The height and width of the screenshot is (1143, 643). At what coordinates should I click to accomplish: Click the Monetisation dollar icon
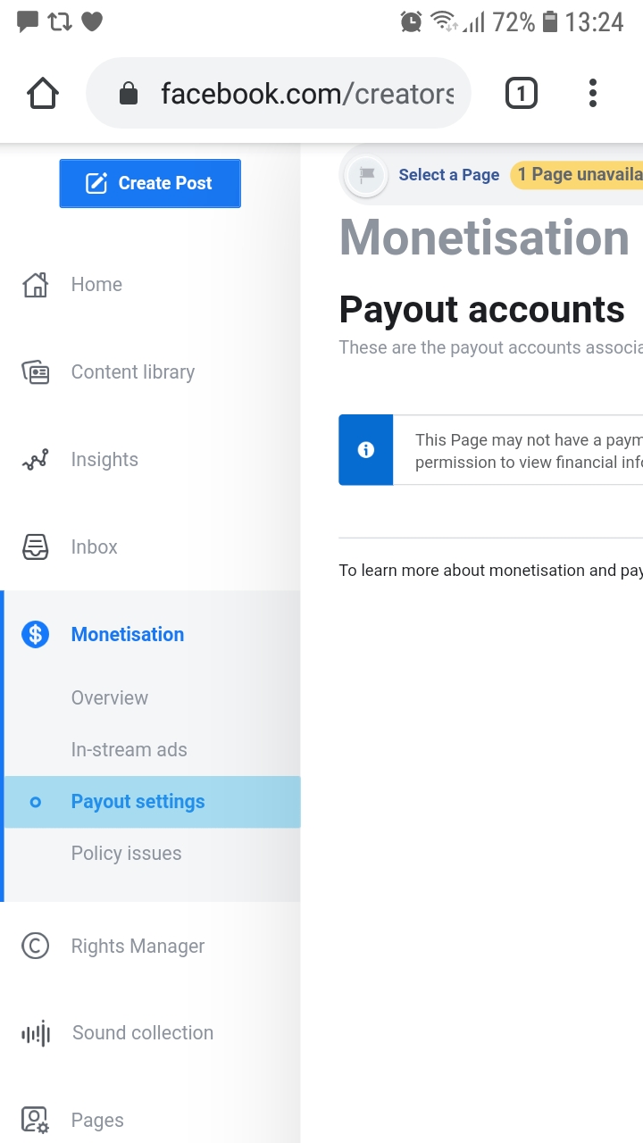35,635
